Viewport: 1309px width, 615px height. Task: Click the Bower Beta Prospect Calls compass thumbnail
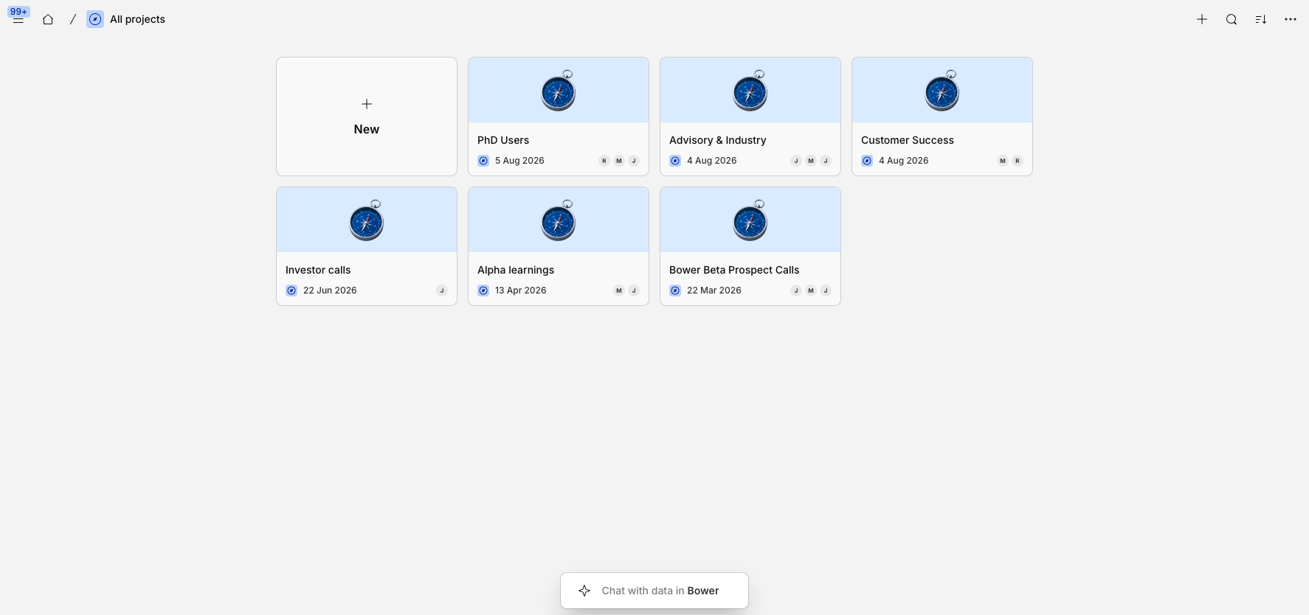pos(750,220)
